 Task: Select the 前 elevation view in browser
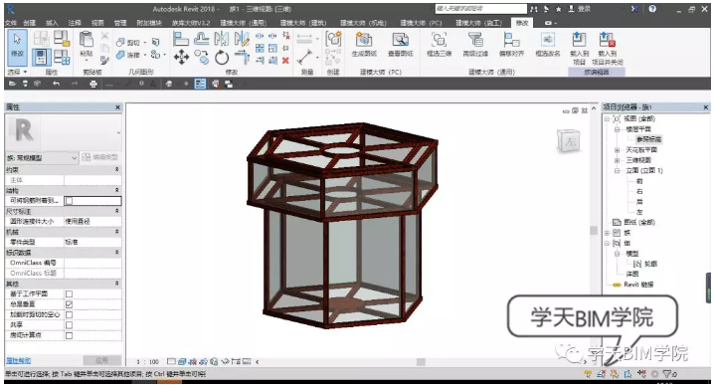[639, 181]
